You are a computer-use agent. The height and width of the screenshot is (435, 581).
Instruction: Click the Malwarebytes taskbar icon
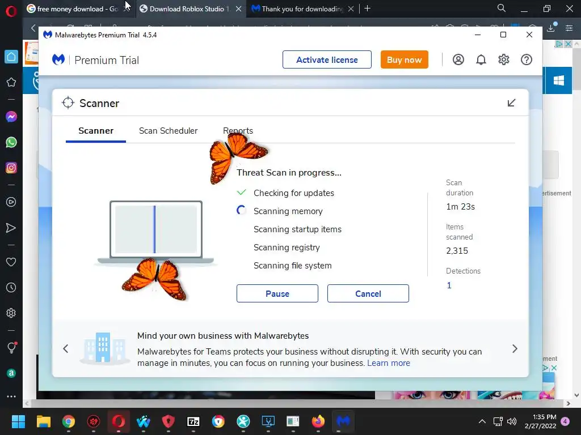pyautogui.click(x=343, y=421)
